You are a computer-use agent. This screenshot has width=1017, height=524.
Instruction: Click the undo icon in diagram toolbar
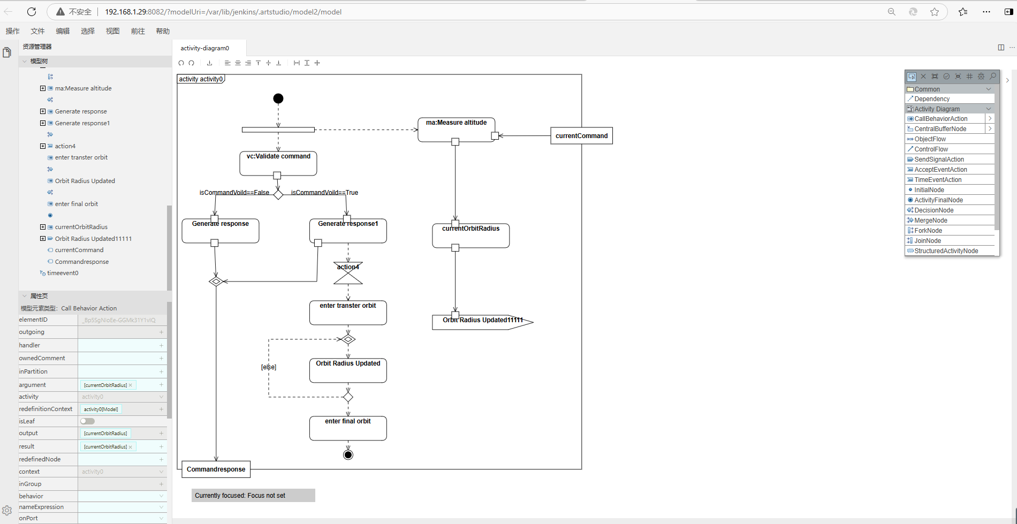point(181,63)
